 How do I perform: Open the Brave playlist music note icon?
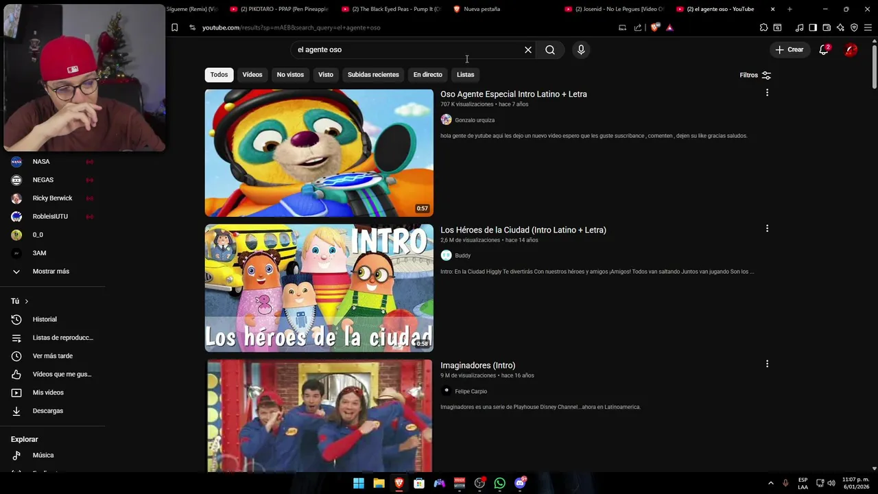click(799, 27)
